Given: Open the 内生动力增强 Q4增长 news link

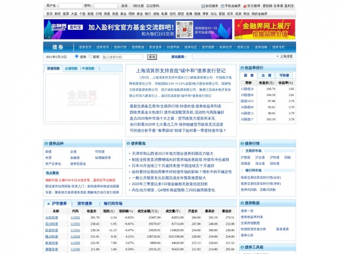Looking at the screenshot, I should tap(173, 190).
